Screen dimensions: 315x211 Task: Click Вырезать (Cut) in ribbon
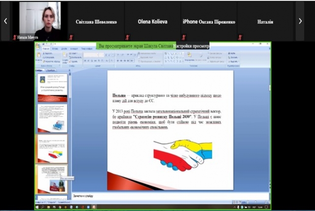point(48,54)
